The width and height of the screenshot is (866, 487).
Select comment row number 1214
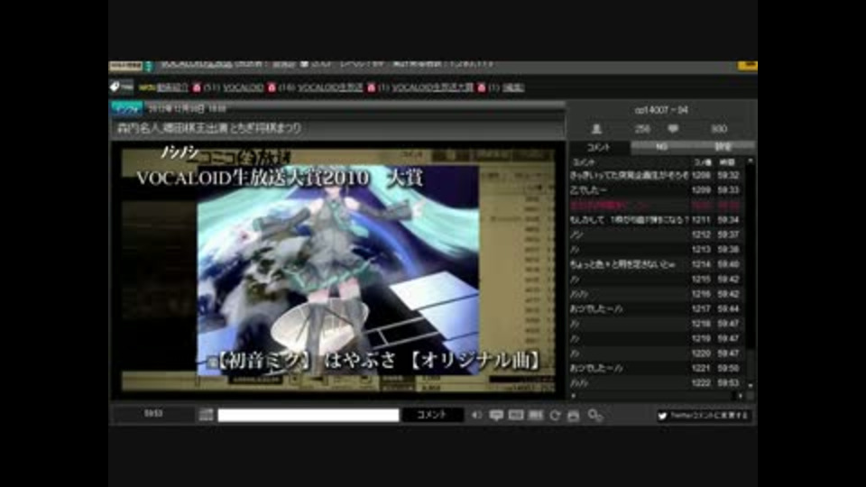click(657, 264)
